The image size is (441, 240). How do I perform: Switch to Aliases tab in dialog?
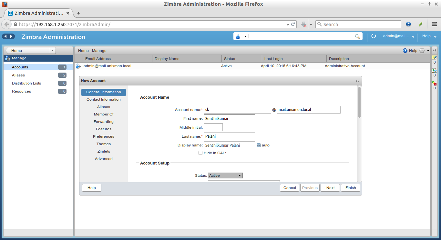(104, 107)
